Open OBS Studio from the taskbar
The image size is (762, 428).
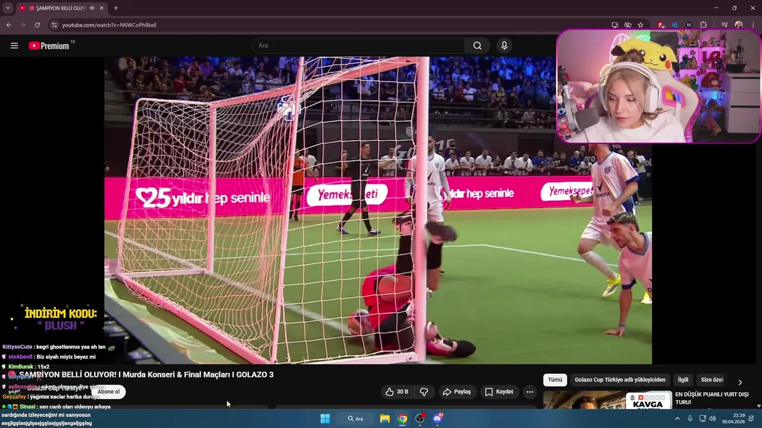click(x=420, y=418)
